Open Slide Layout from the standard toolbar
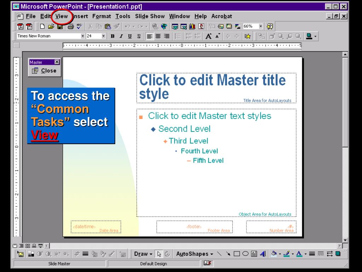The width and height of the screenshot is (362, 272). [221, 26]
